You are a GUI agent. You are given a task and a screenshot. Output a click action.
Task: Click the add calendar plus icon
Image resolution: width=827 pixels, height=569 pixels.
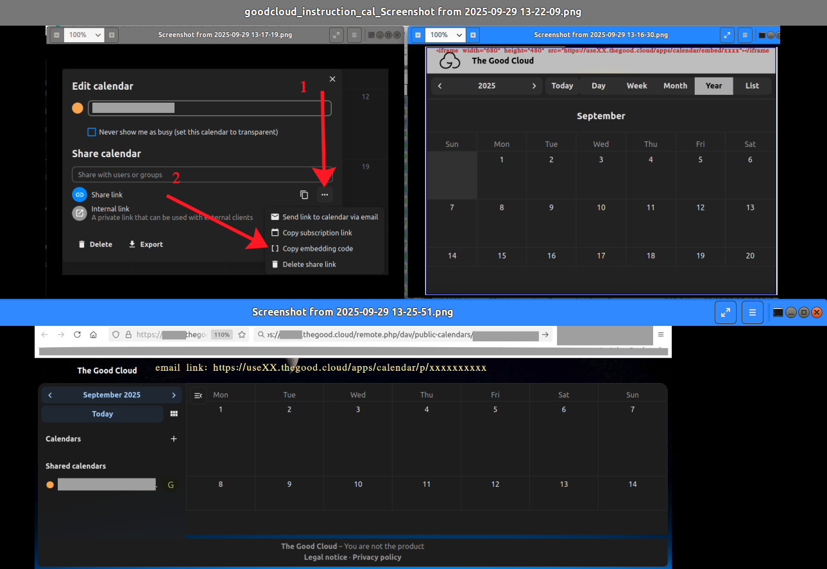point(173,439)
